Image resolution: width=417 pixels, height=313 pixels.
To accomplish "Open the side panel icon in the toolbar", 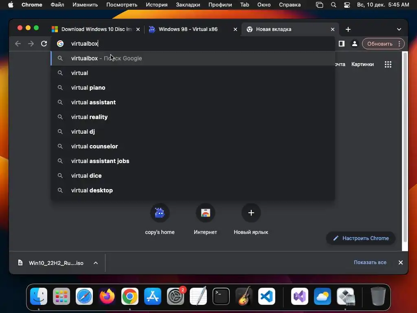I will click(342, 44).
